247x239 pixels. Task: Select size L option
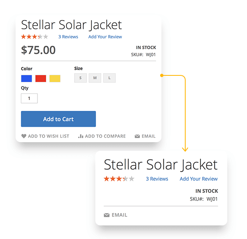click(110, 78)
